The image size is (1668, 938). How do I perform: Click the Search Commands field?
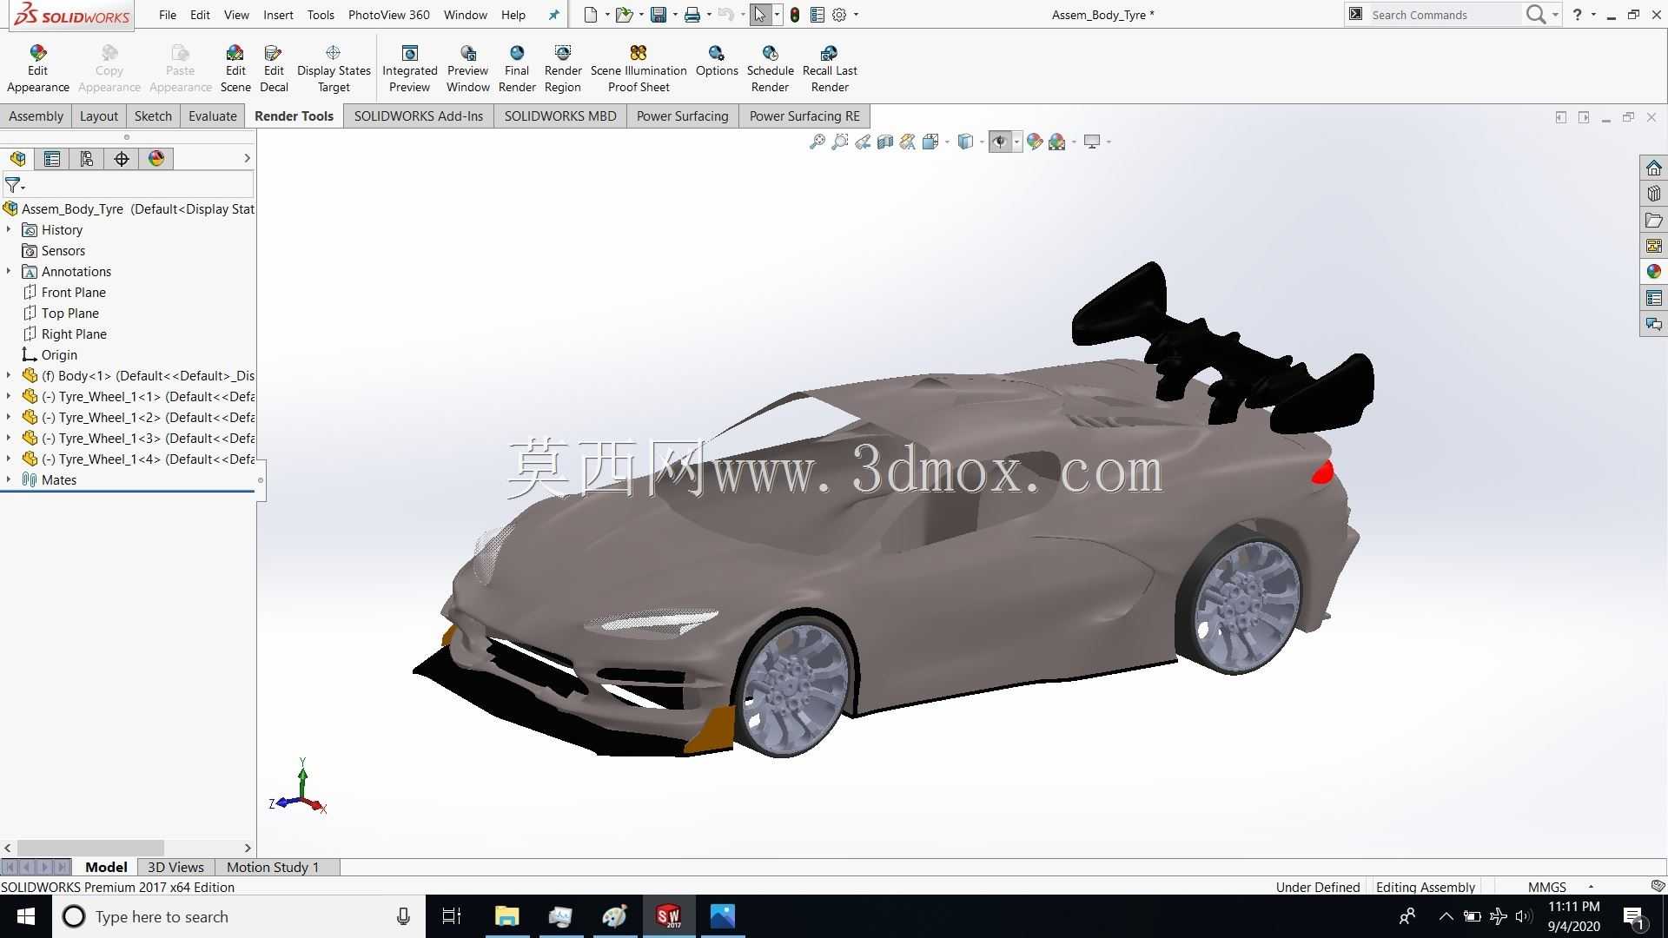tap(1444, 15)
